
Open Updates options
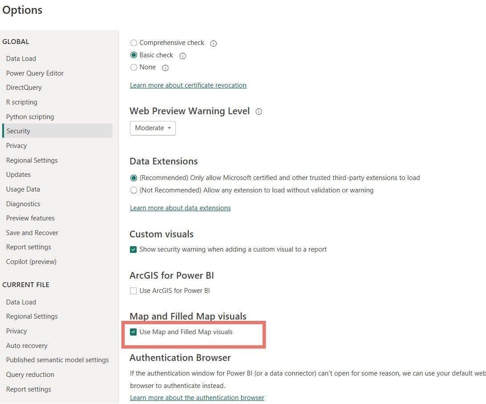point(18,175)
